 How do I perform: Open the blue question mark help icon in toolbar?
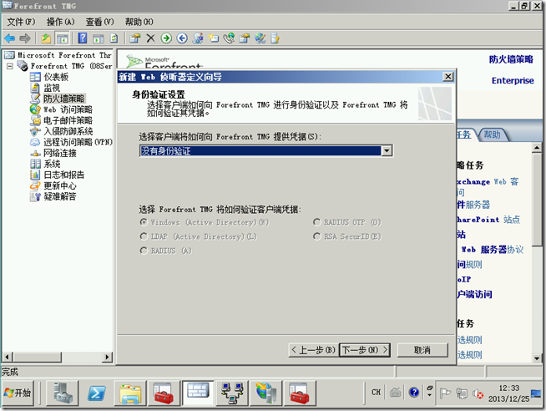click(x=82, y=38)
